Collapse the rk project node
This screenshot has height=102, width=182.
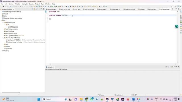1,20
